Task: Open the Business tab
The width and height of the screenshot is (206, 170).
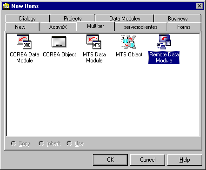Action: (178, 19)
